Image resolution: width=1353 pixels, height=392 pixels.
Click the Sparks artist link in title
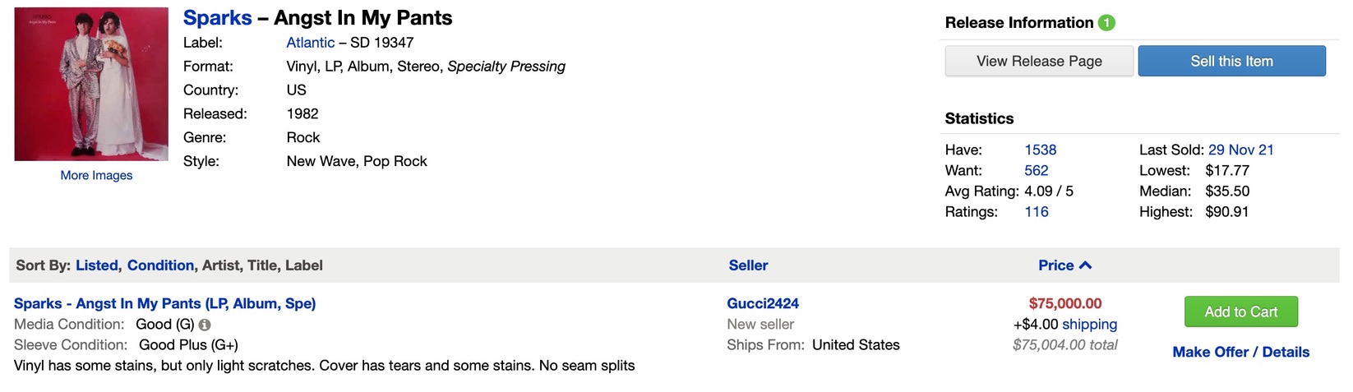point(217,18)
